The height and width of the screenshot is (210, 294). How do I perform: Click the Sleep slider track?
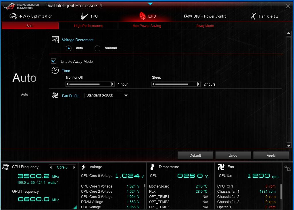[176, 84]
